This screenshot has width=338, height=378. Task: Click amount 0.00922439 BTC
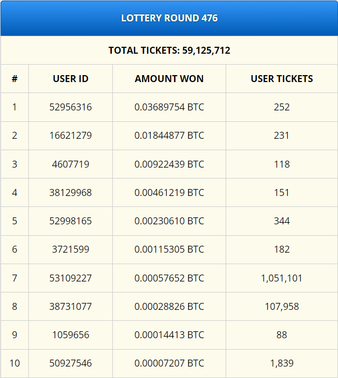pyautogui.click(x=169, y=164)
